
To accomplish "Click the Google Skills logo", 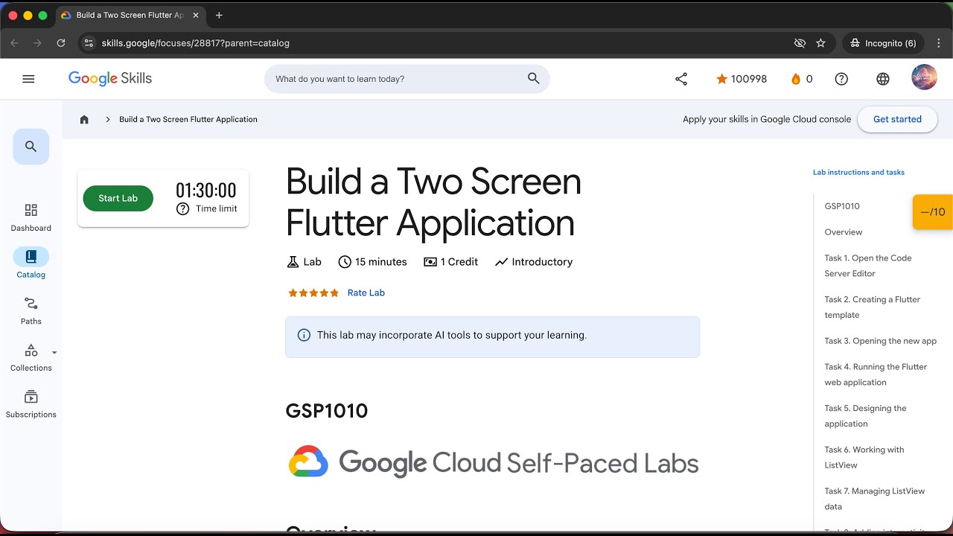I will (x=110, y=78).
